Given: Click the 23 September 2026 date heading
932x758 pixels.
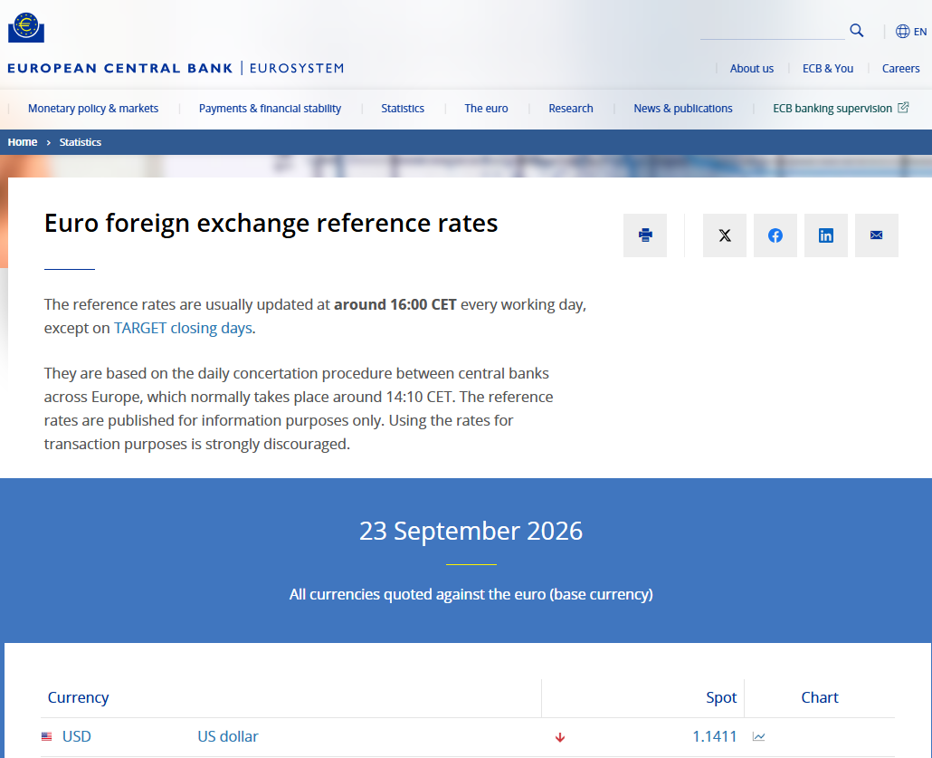Looking at the screenshot, I should tap(471, 531).
